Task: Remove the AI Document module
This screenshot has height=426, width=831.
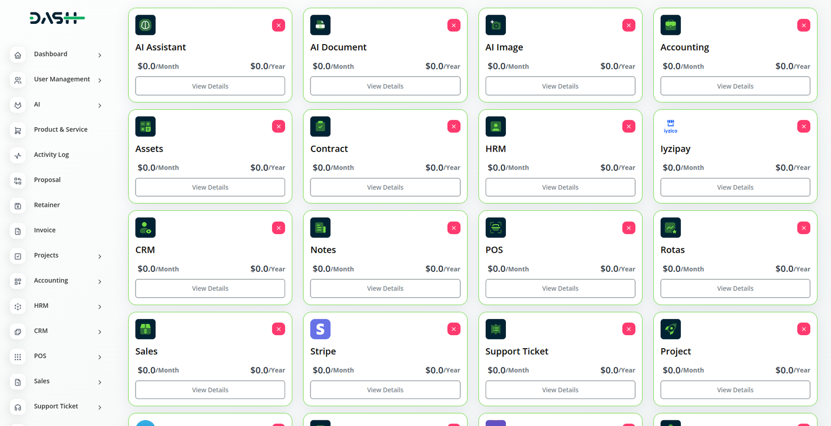Action: click(x=453, y=25)
